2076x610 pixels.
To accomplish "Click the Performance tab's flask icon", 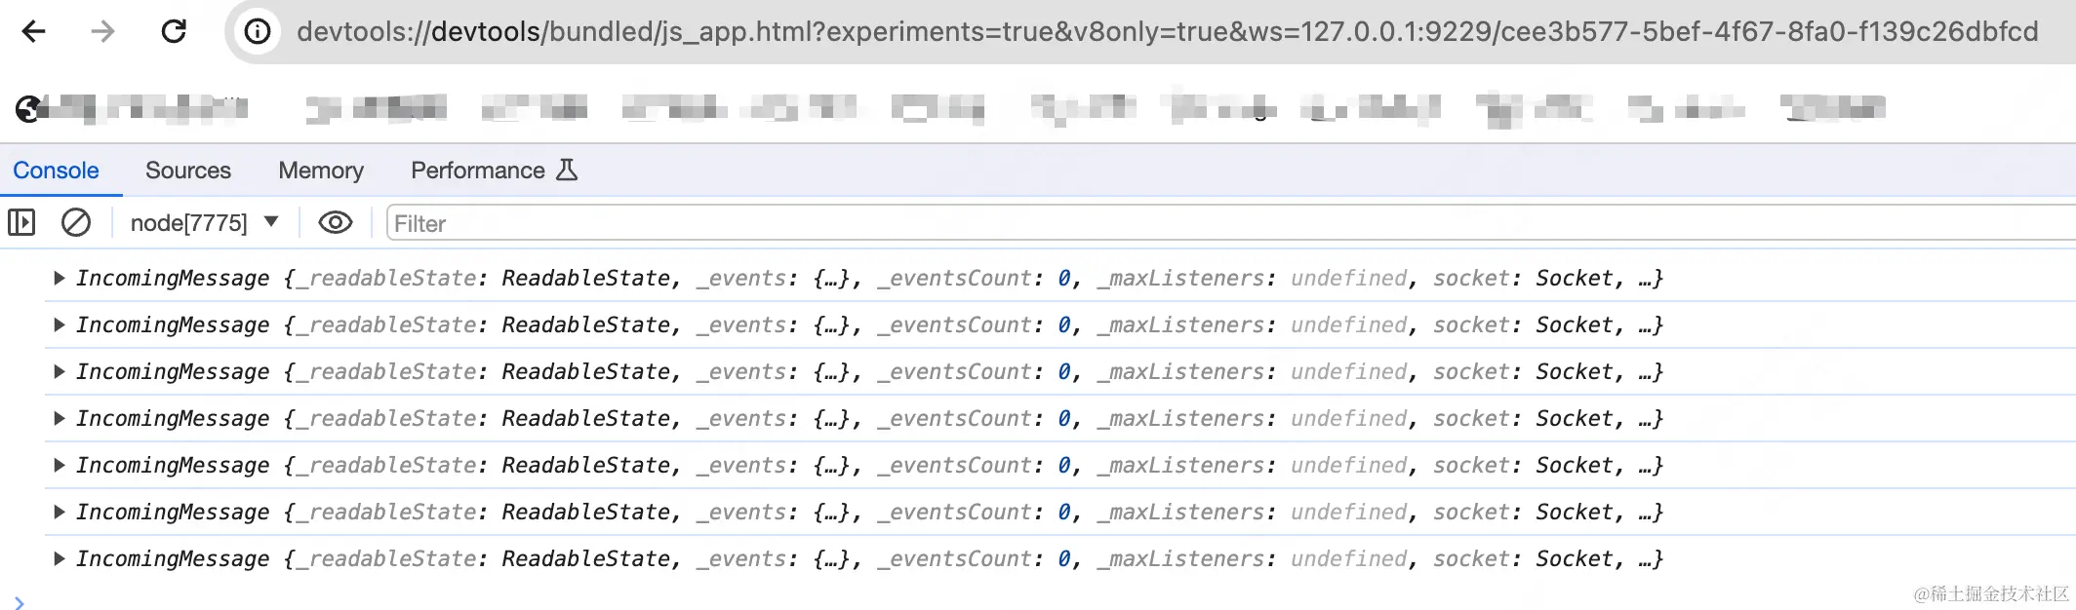I will [x=567, y=171].
